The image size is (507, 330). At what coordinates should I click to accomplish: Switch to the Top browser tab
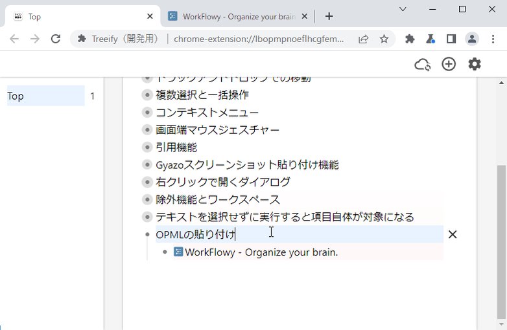pos(83,16)
